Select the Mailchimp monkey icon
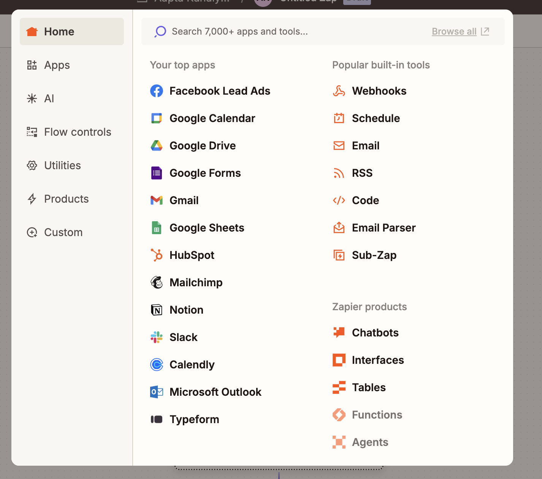This screenshot has height=479, width=542. [156, 282]
